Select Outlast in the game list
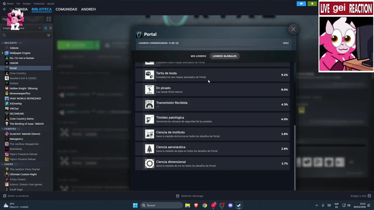This screenshot has height=210, width=374. coord(14,83)
